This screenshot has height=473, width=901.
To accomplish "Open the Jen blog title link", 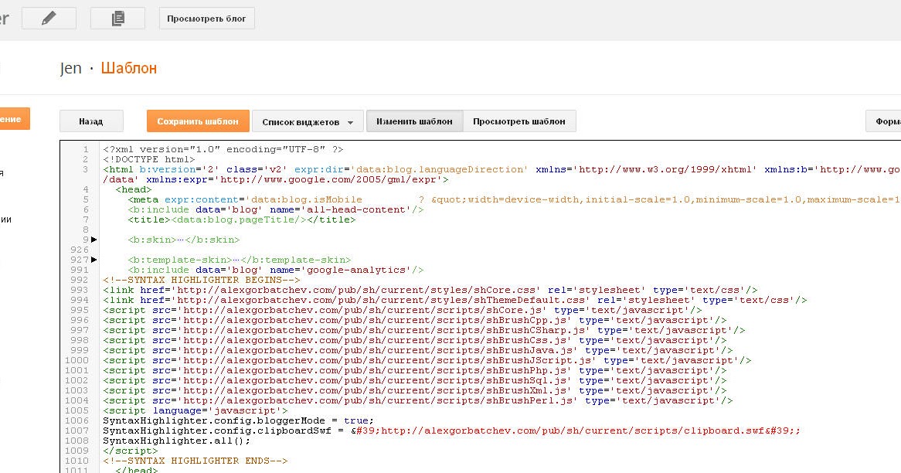I will click(70, 68).
